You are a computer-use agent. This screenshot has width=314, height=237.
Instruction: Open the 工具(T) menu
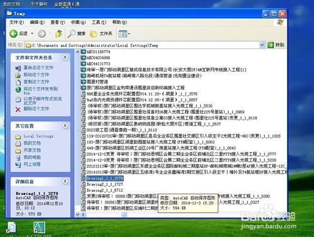click(x=99, y=22)
